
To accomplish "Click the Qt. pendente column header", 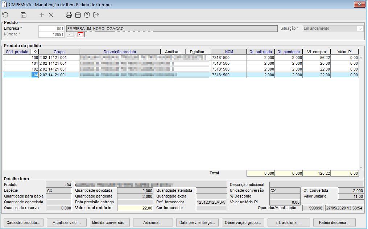I will point(289,51).
